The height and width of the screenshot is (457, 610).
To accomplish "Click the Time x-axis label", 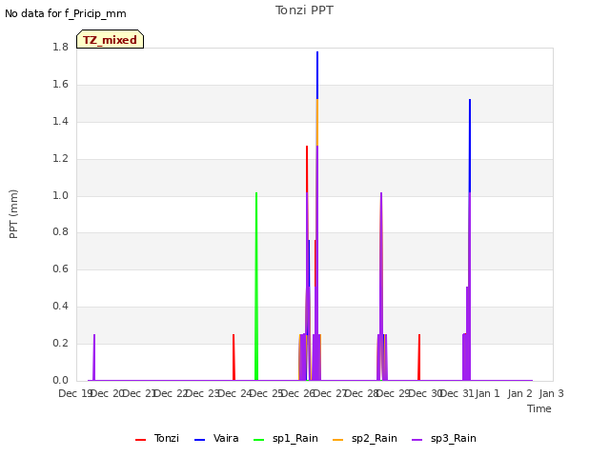I will point(539,408).
